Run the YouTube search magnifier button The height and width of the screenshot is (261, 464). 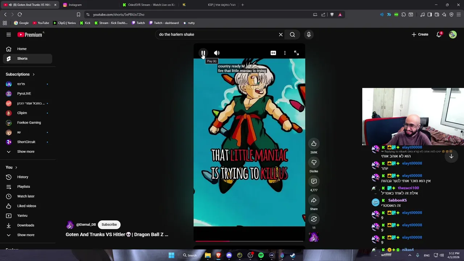[293, 34]
